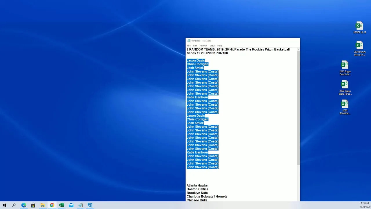
Task: Open Notepad Edit menu
Action: click(x=195, y=46)
